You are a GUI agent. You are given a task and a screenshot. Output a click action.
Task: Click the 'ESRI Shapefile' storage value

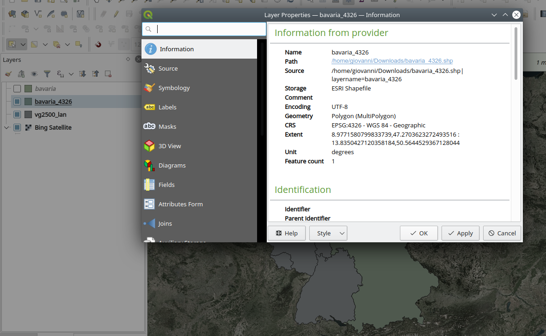point(351,88)
